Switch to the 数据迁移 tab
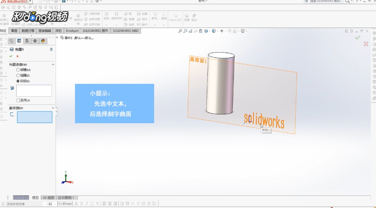Screen dimensions: 376x208 [x=28, y=31]
